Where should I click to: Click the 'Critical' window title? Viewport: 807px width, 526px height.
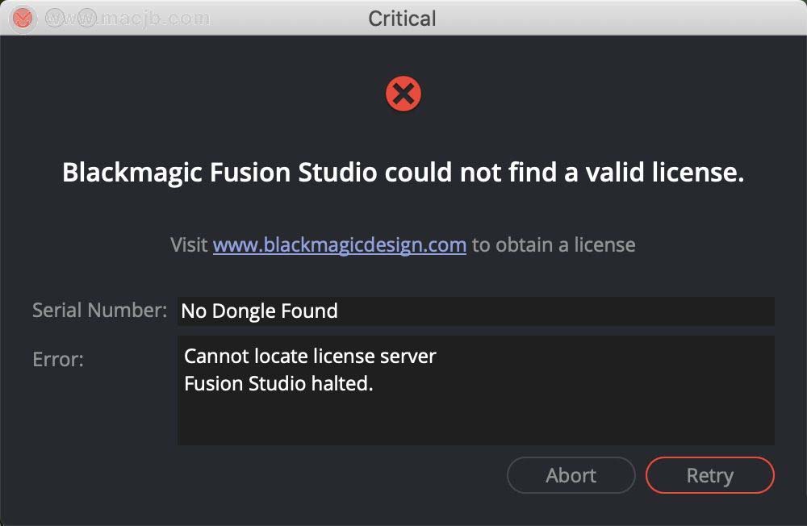point(402,19)
